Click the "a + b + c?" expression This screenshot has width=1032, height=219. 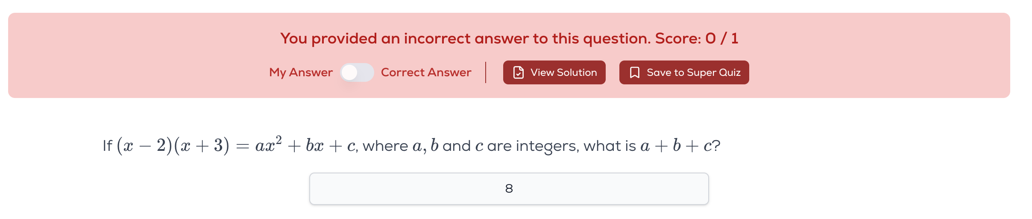pos(680,146)
